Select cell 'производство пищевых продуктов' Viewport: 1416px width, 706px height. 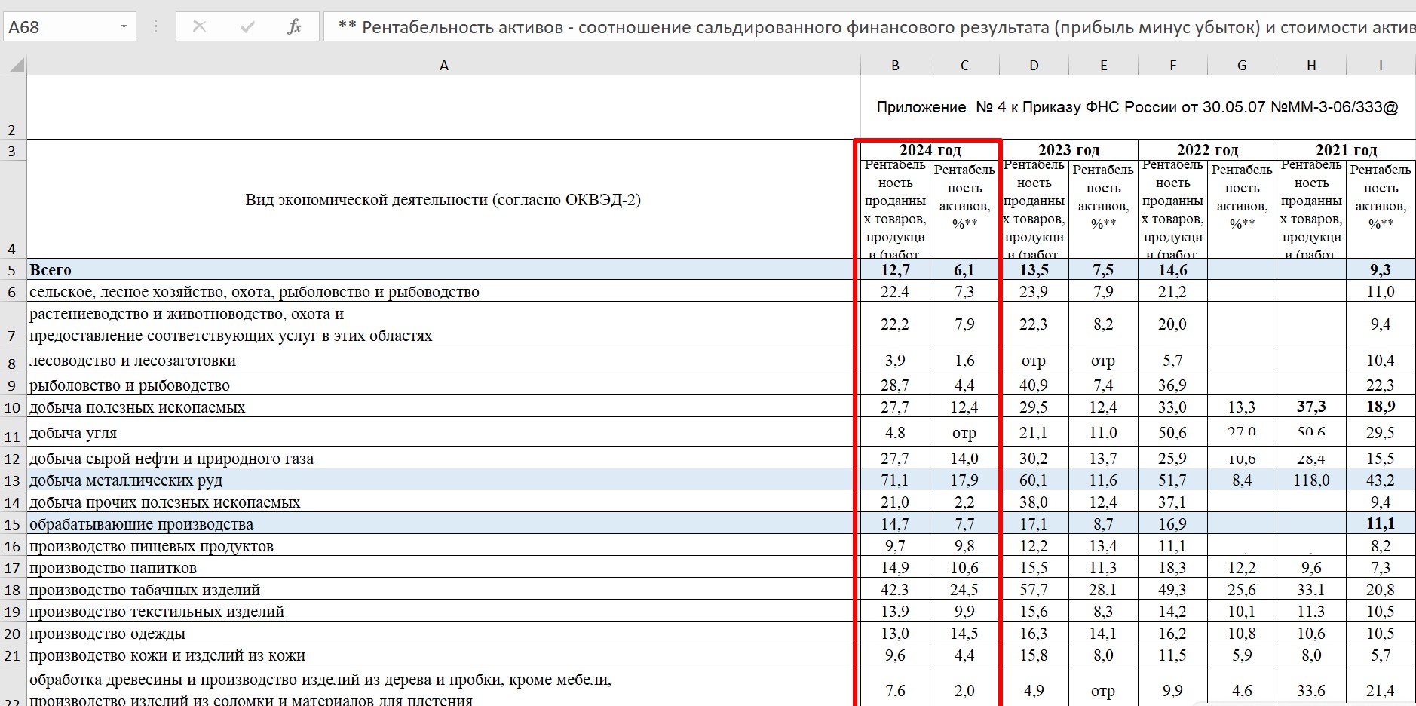point(443,546)
